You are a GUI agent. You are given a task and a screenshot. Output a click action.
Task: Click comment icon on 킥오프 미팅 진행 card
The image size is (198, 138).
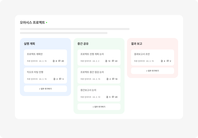point(60,79)
